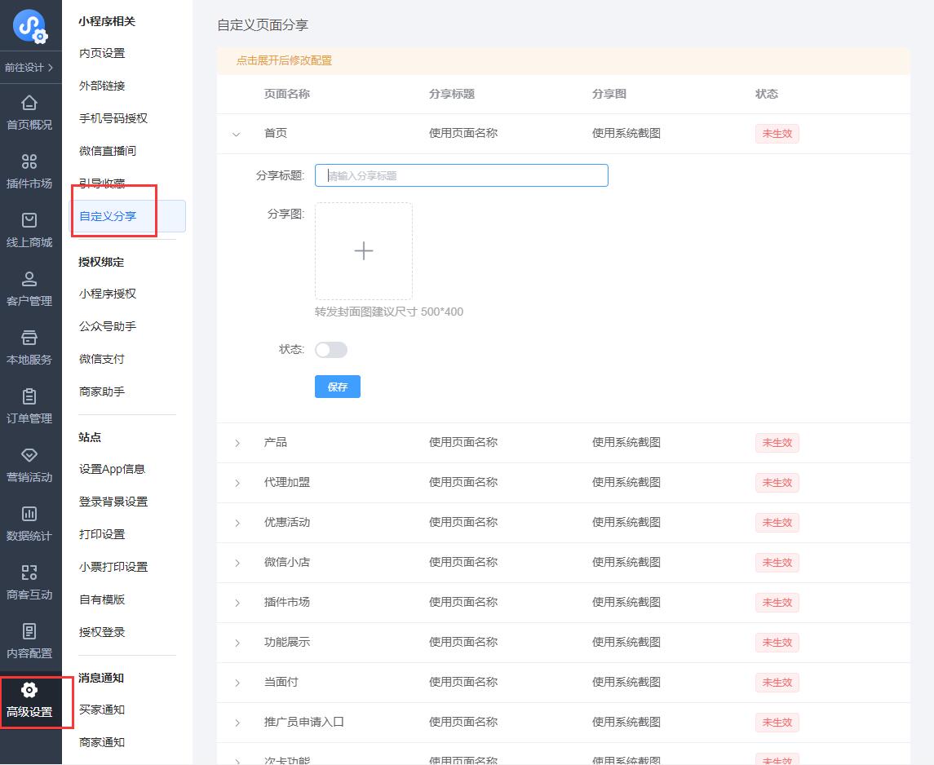Open 插件市场 plugin market icon
934x765 pixels.
click(x=29, y=161)
